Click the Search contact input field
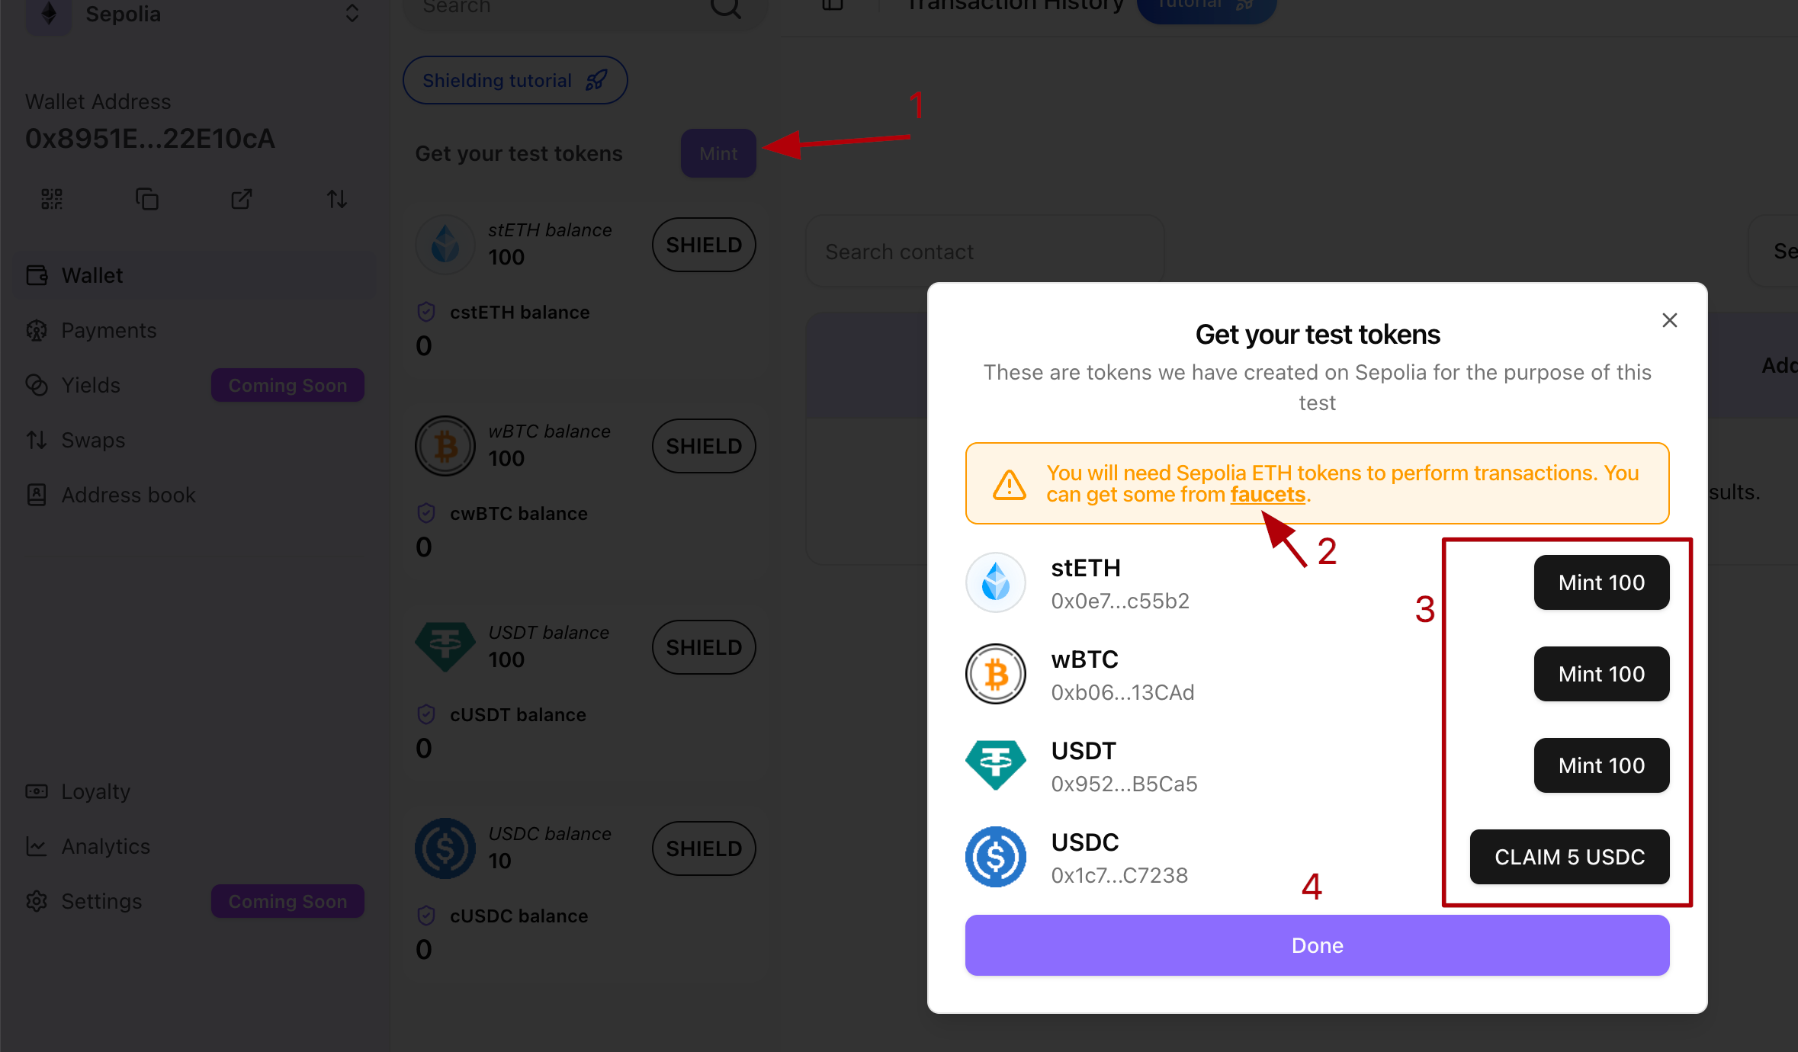 (x=984, y=252)
